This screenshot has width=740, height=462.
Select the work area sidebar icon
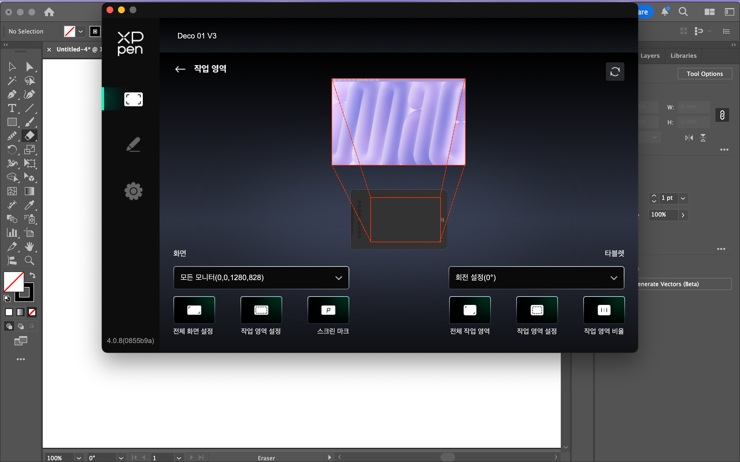tap(133, 99)
